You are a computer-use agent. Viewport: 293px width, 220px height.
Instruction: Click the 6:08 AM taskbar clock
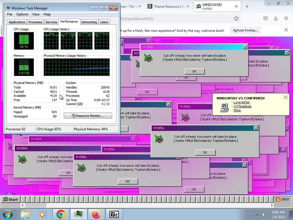tap(278, 214)
